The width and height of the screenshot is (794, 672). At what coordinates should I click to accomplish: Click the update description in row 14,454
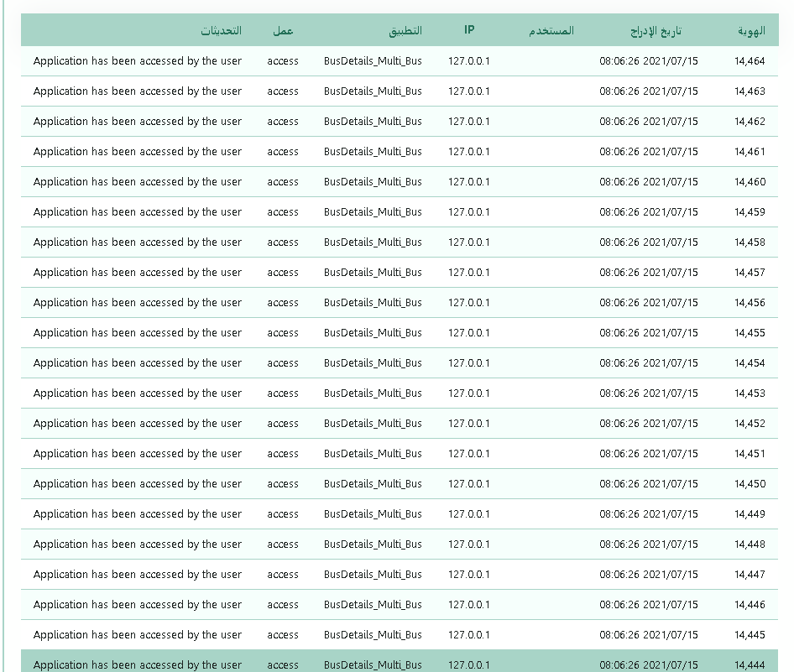[x=137, y=363]
